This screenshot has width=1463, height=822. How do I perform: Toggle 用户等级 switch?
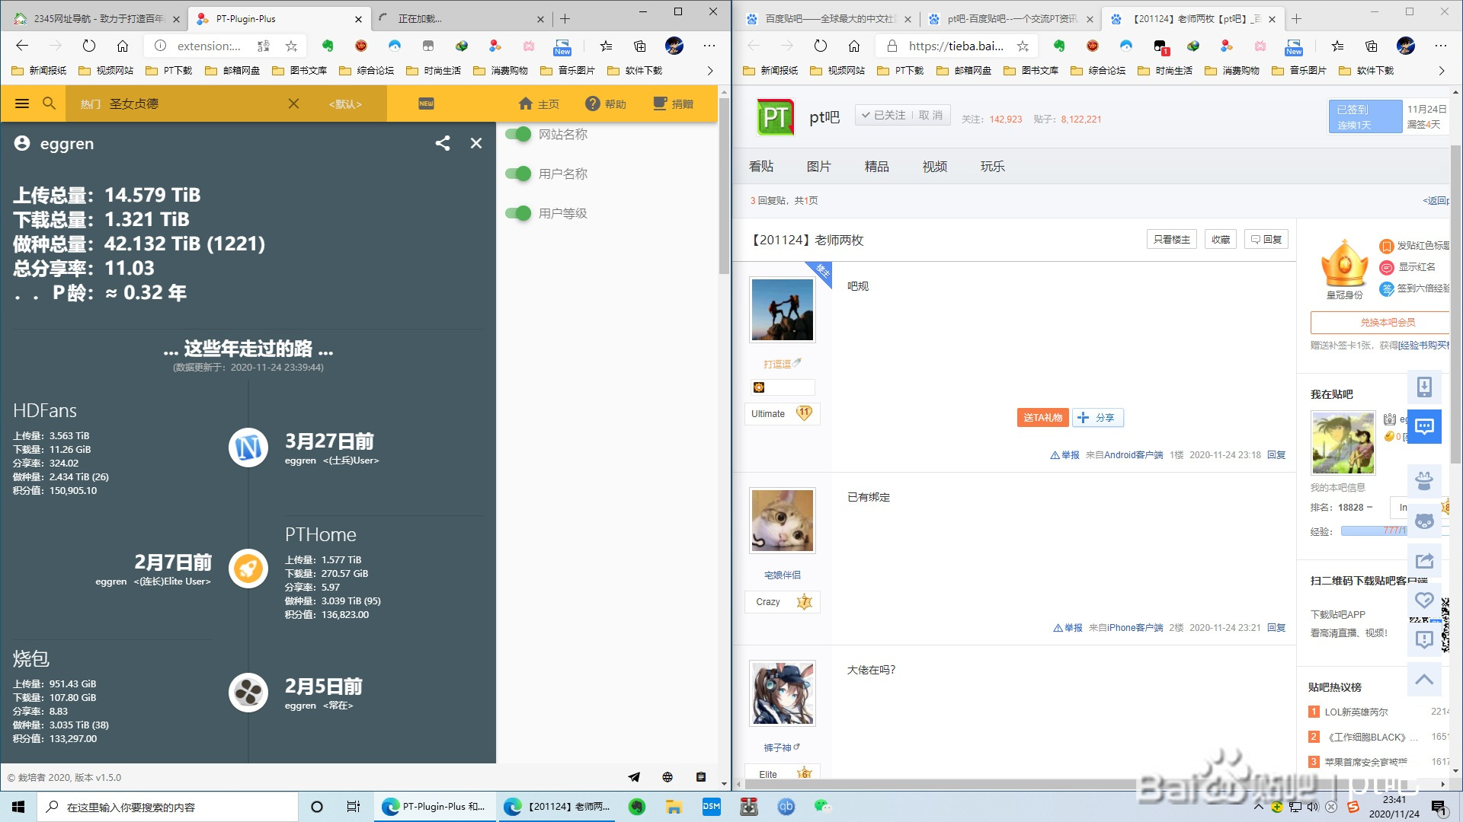click(518, 213)
